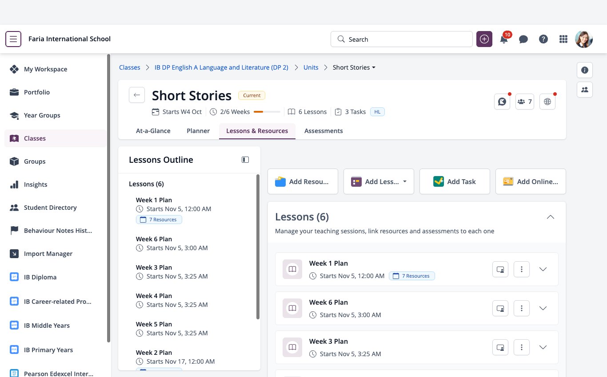Open Groups from sidebar
Screen dimensions: 607x377
pyautogui.click(x=55, y=161)
